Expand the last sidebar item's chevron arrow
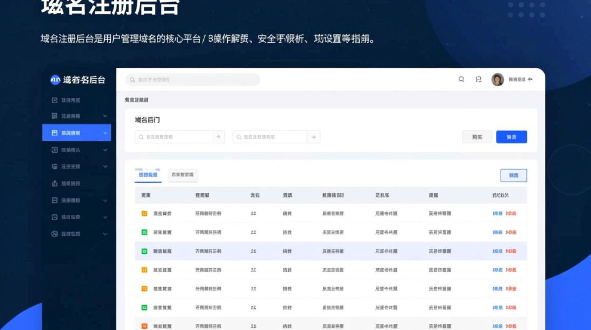Viewport: 591px width, 330px height. click(x=105, y=234)
